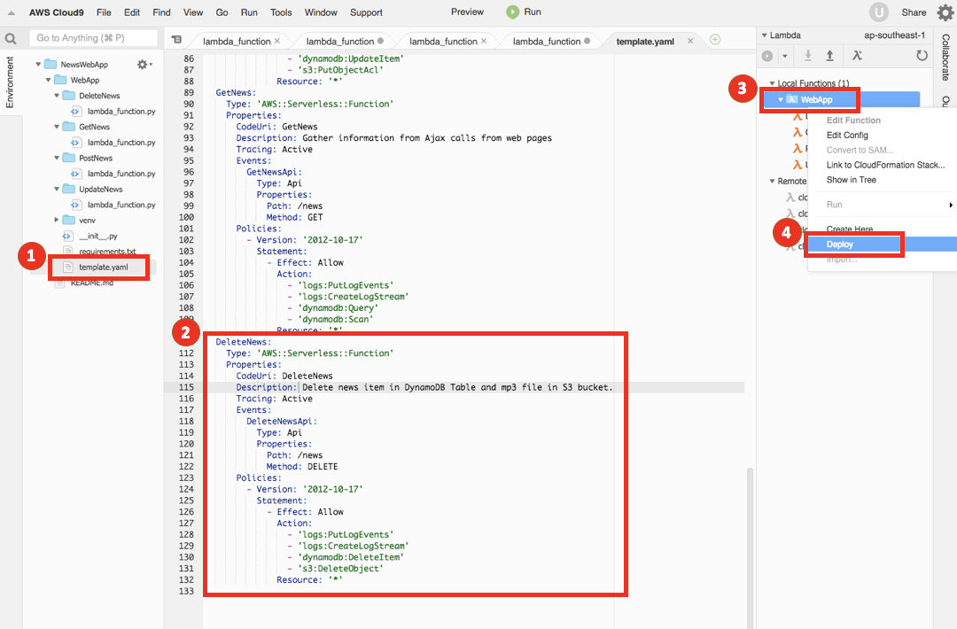Select Deploy in the context menu
Viewport: 957px width, 629px height.
882,244
